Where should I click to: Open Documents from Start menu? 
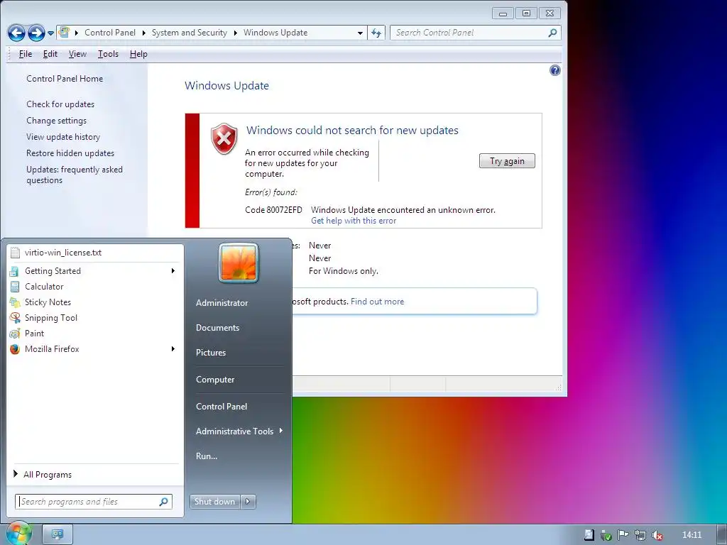click(217, 328)
